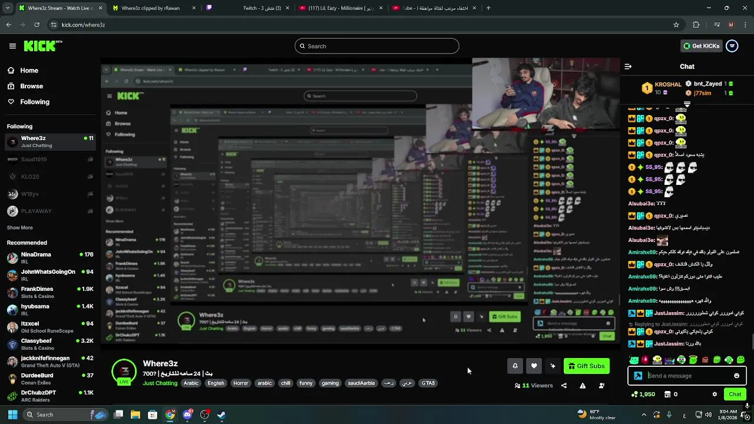754x424 pixels.
Task: Click the gaming stream tag
Action: [x=330, y=383]
